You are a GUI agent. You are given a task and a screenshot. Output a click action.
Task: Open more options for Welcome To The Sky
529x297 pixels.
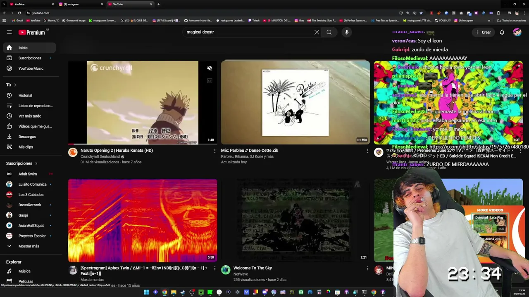(x=367, y=268)
